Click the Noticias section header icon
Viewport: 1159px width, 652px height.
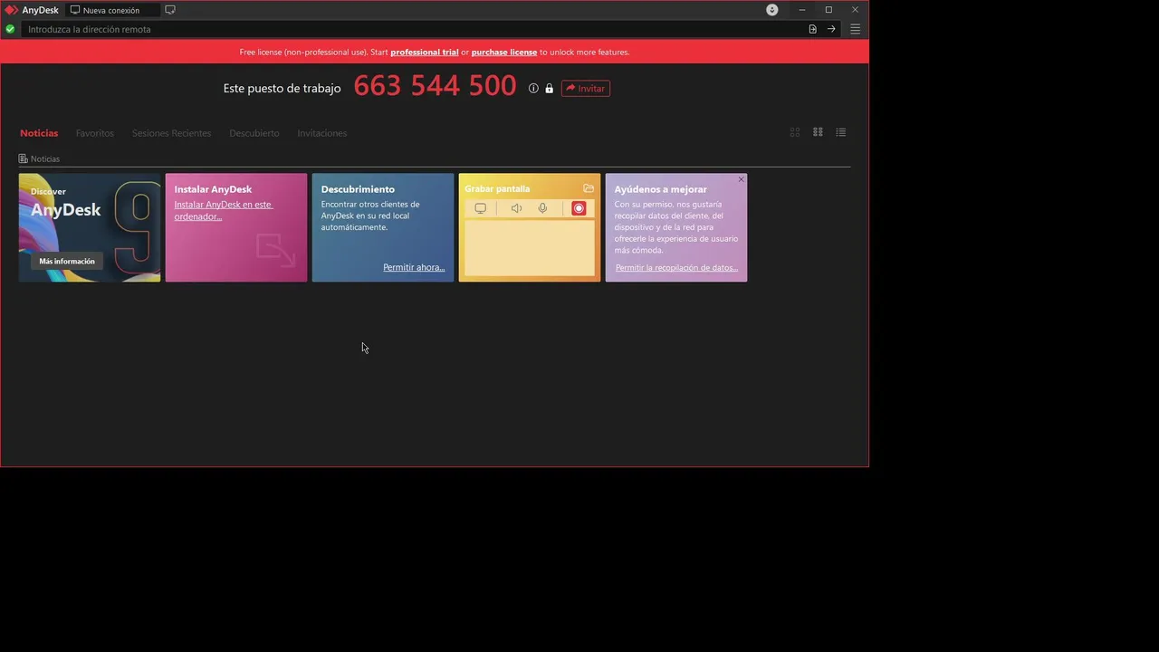[24, 158]
